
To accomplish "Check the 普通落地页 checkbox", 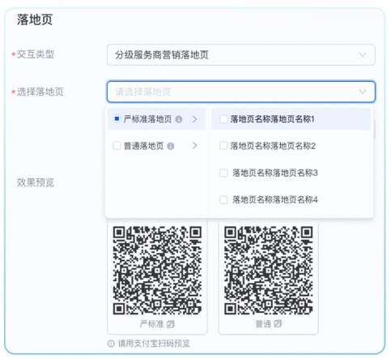I will tap(117, 146).
